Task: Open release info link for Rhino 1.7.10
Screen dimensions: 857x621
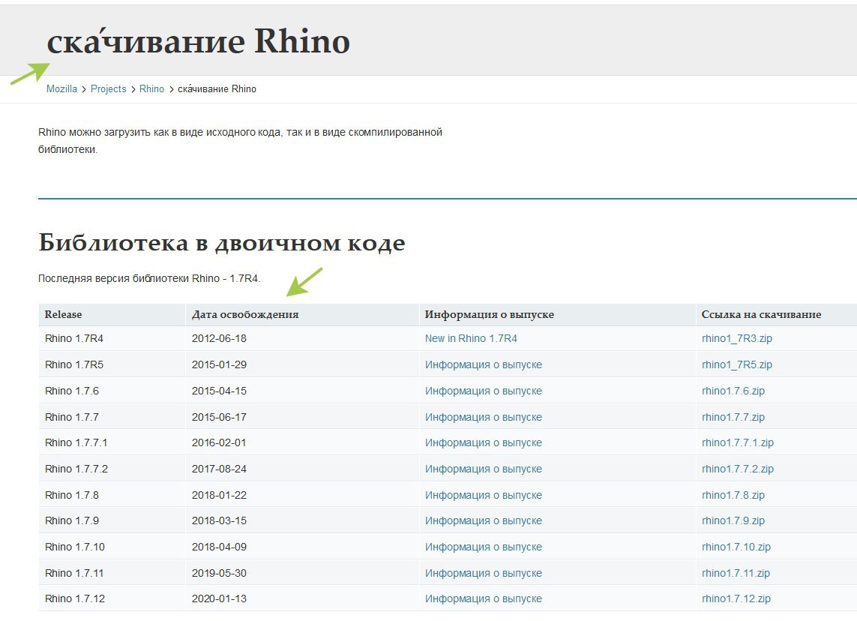Action: click(484, 547)
